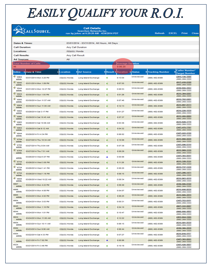Play recording for call 6866
The width and height of the screenshot is (209, 264).
(15, 116)
